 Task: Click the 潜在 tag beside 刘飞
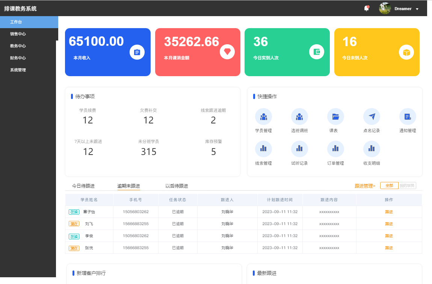pyautogui.click(x=74, y=224)
